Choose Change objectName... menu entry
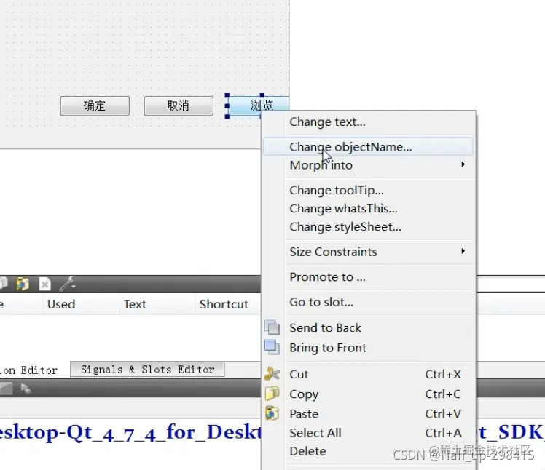 [369, 147]
